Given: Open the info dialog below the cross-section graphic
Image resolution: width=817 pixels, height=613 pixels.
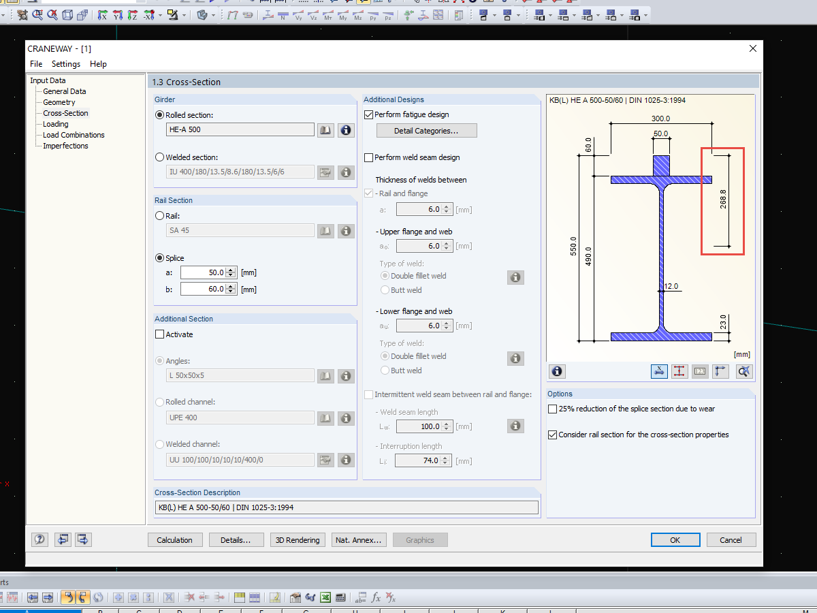Looking at the screenshot, I should point(557,371).
